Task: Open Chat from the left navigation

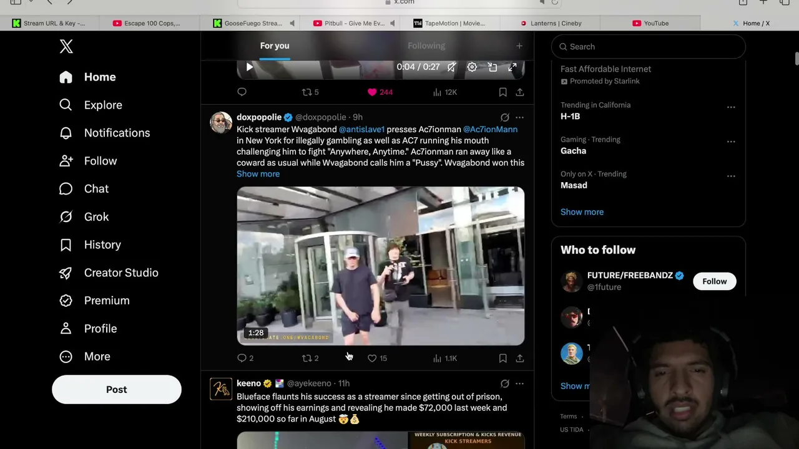Action: click(x=84, y=189)
